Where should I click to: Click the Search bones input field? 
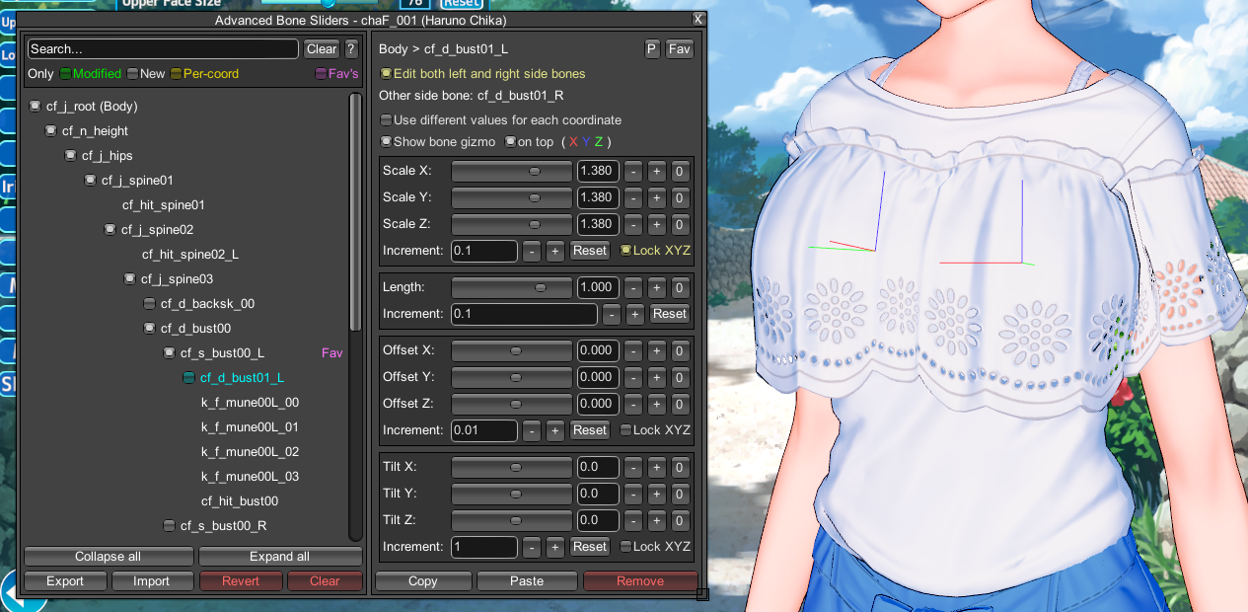[163, 48]
